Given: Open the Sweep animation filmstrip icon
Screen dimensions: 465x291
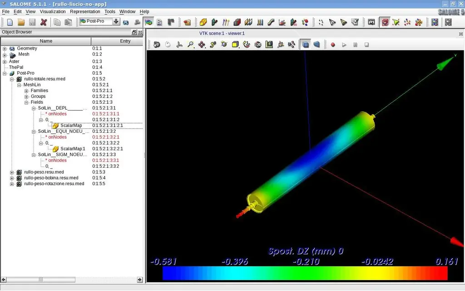Looking at the screenshot, I should point(435,22).
